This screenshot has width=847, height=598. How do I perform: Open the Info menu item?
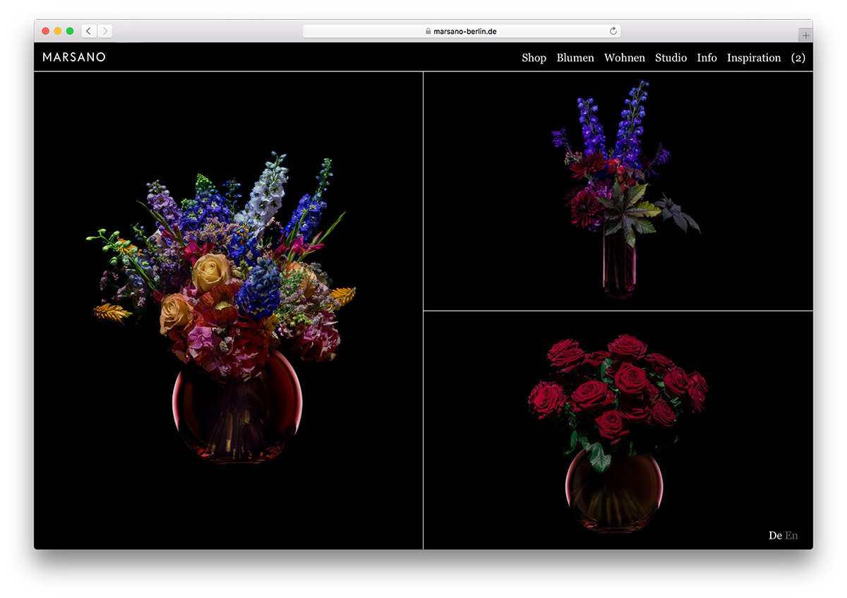(x=707, y=58)
